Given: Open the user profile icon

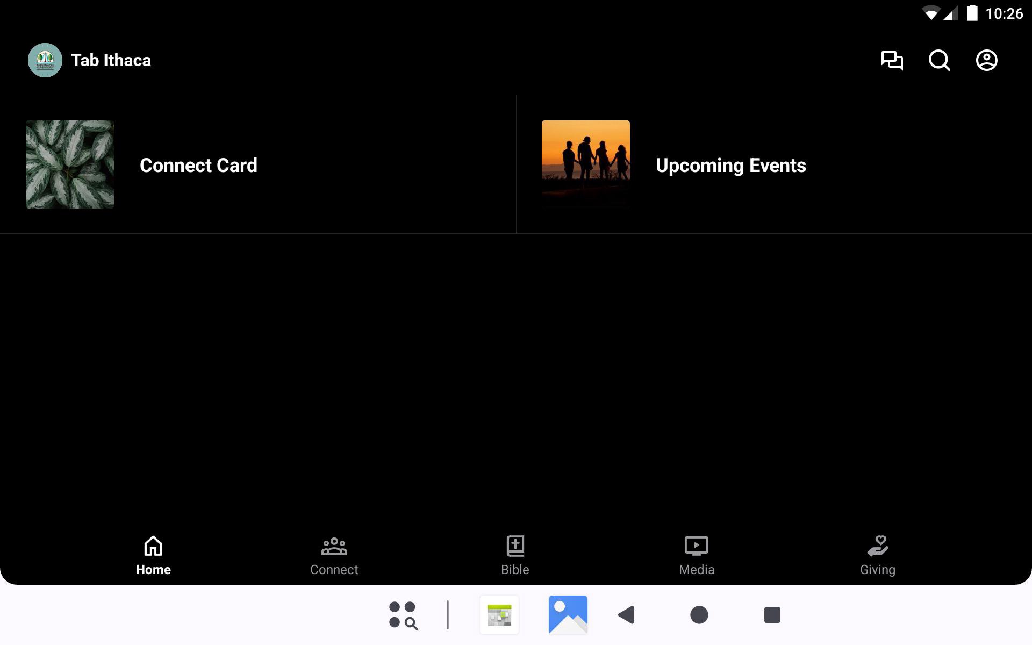Looking at the screenshot, I should [986, 60].
